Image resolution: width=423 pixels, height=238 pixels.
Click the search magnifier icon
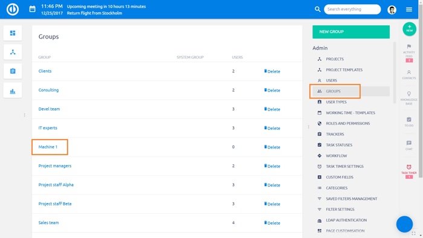317,9
